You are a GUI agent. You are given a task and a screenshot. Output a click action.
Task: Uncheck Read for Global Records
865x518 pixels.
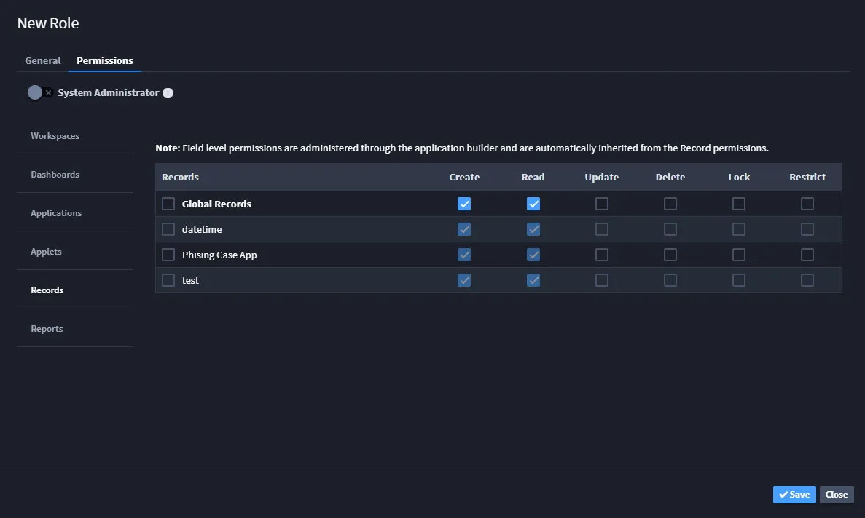(x=533, y=204)
